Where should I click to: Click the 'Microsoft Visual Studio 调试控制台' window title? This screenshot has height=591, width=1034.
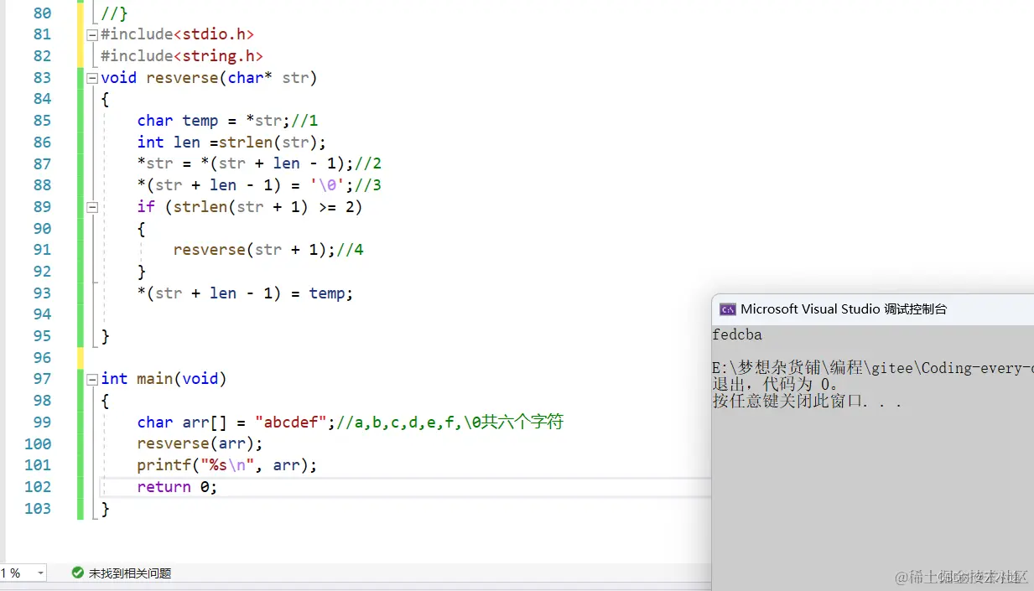pos(844,309)
